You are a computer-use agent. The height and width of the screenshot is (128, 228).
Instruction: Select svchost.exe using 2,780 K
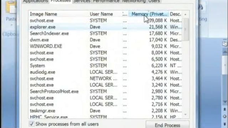point(105,98)
